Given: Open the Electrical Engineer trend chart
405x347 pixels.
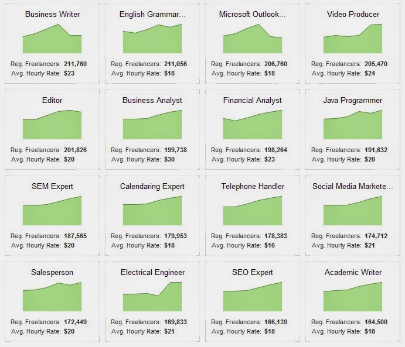Looking at the screenshot, I should [152, 297].
